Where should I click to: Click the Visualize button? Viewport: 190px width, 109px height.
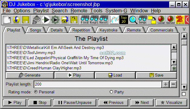point(171,103)
